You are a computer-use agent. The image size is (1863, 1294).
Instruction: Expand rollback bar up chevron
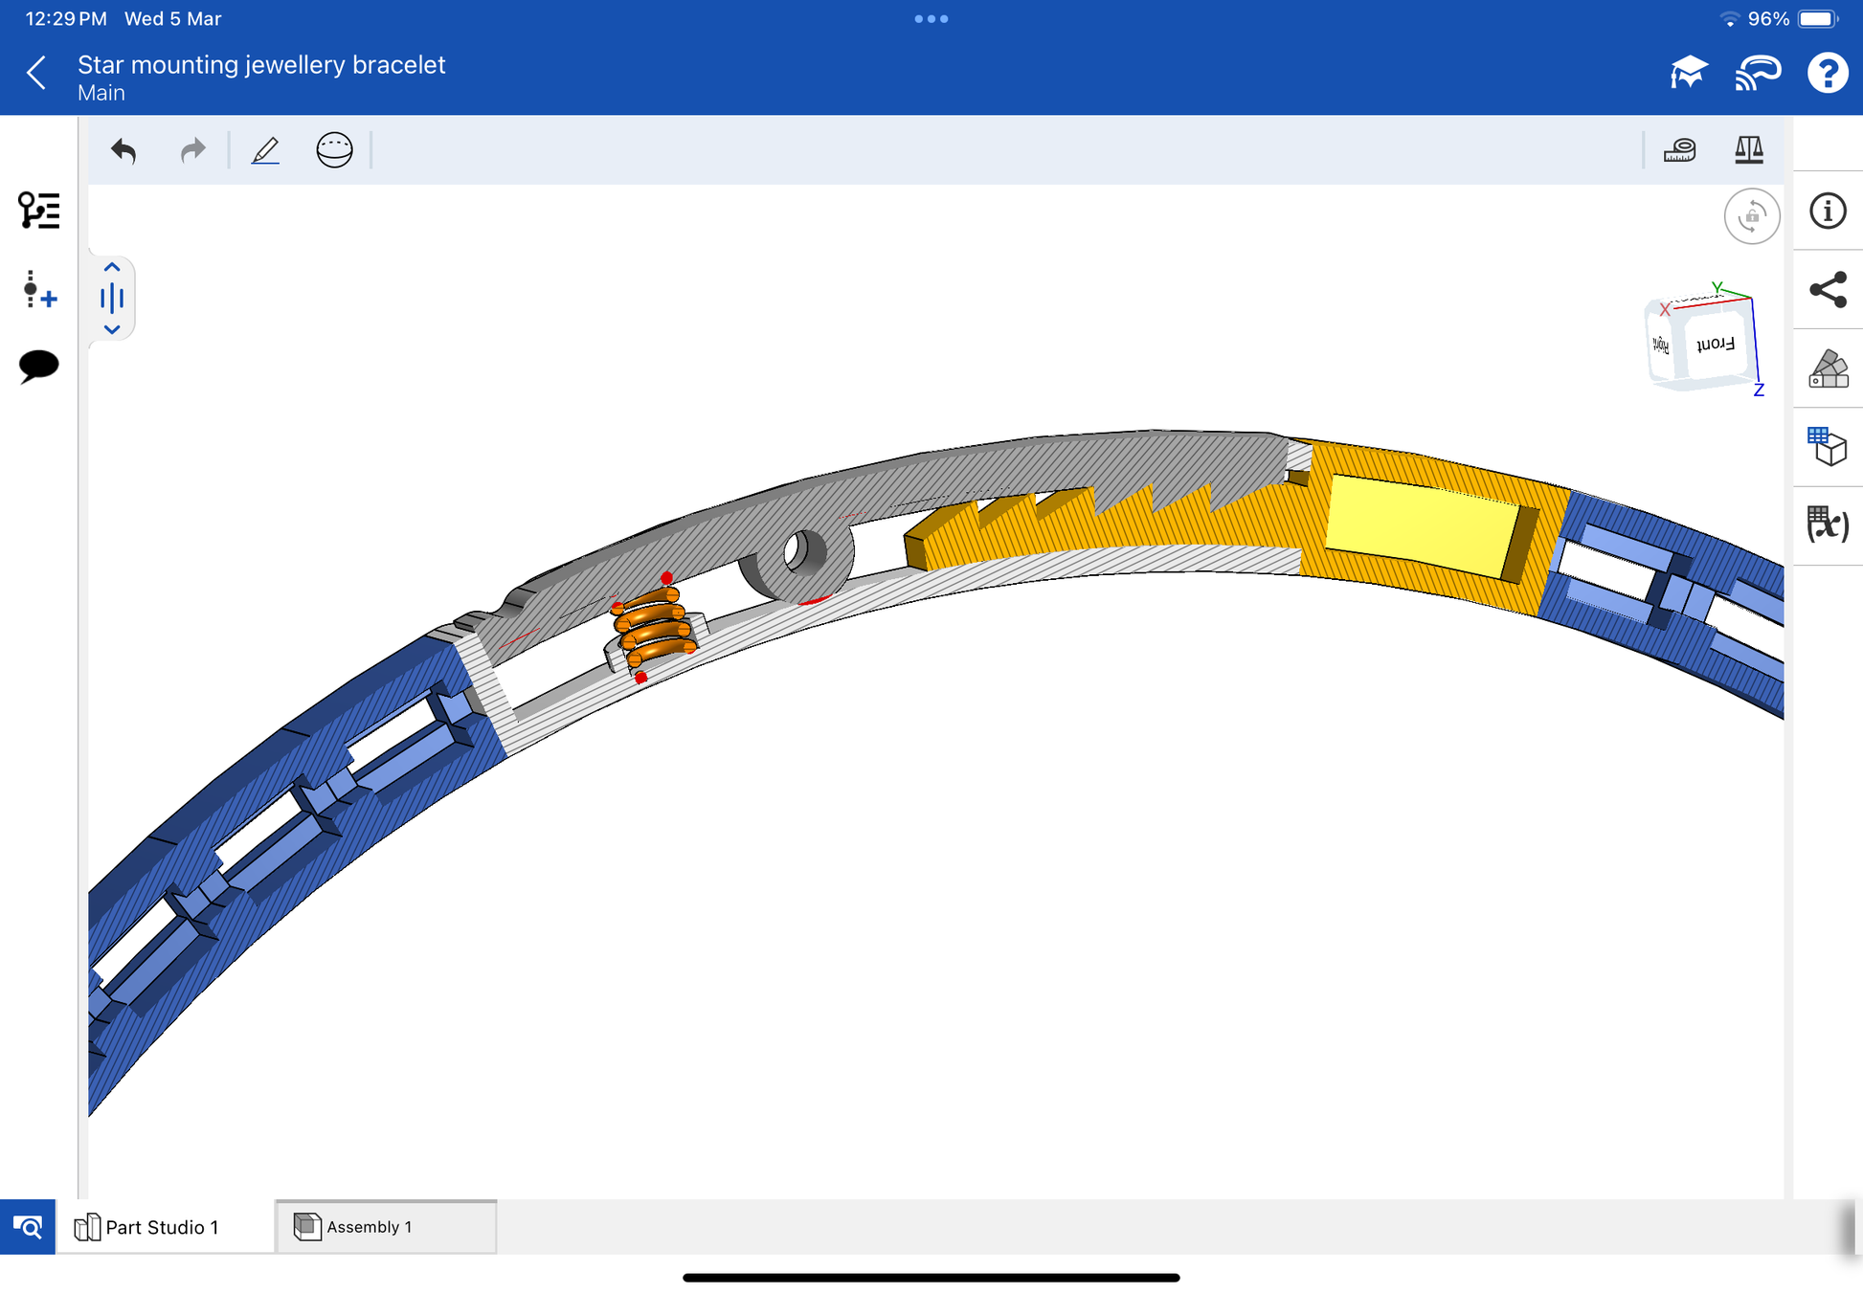tap(112, 268)
